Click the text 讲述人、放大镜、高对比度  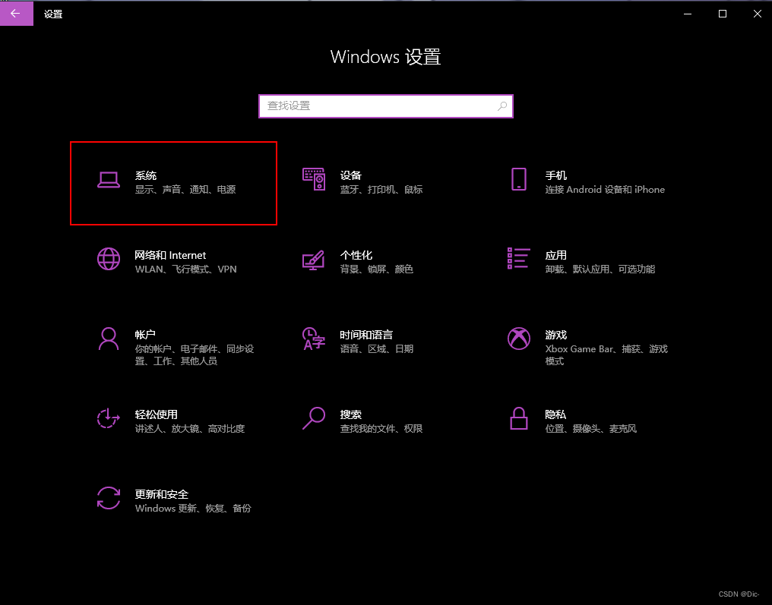[190, 428]
